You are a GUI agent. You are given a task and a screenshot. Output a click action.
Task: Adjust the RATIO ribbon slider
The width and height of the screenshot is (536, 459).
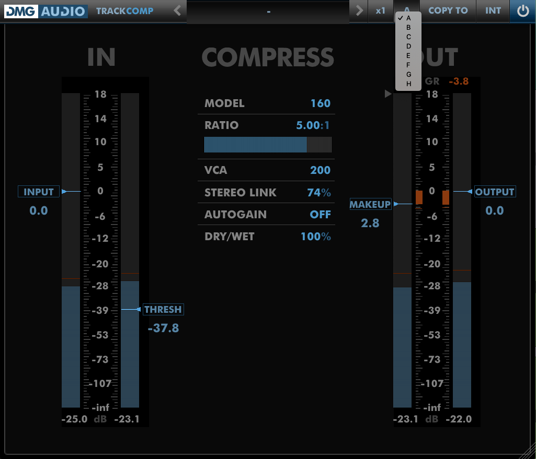[266, 144]
